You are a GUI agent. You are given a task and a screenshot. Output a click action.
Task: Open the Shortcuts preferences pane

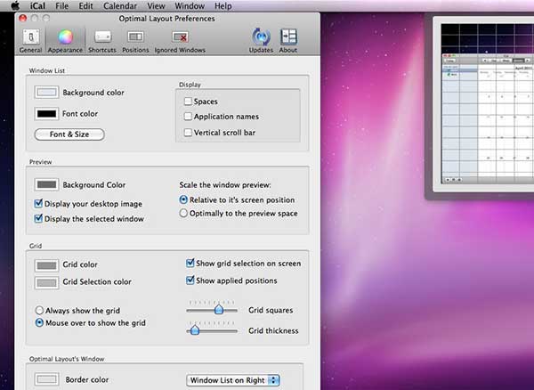coord(102,41)
